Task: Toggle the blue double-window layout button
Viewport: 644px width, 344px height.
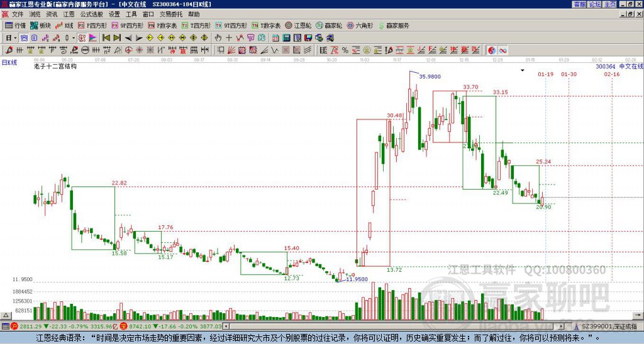Action: coord(24,38)
